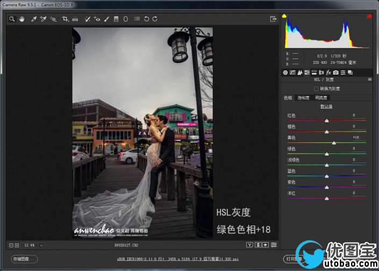Image resolution: width=379 pixels, height=271 pixels.
Task: Click the 黄色 hue slider handle
Action: [x=334, y=143]
